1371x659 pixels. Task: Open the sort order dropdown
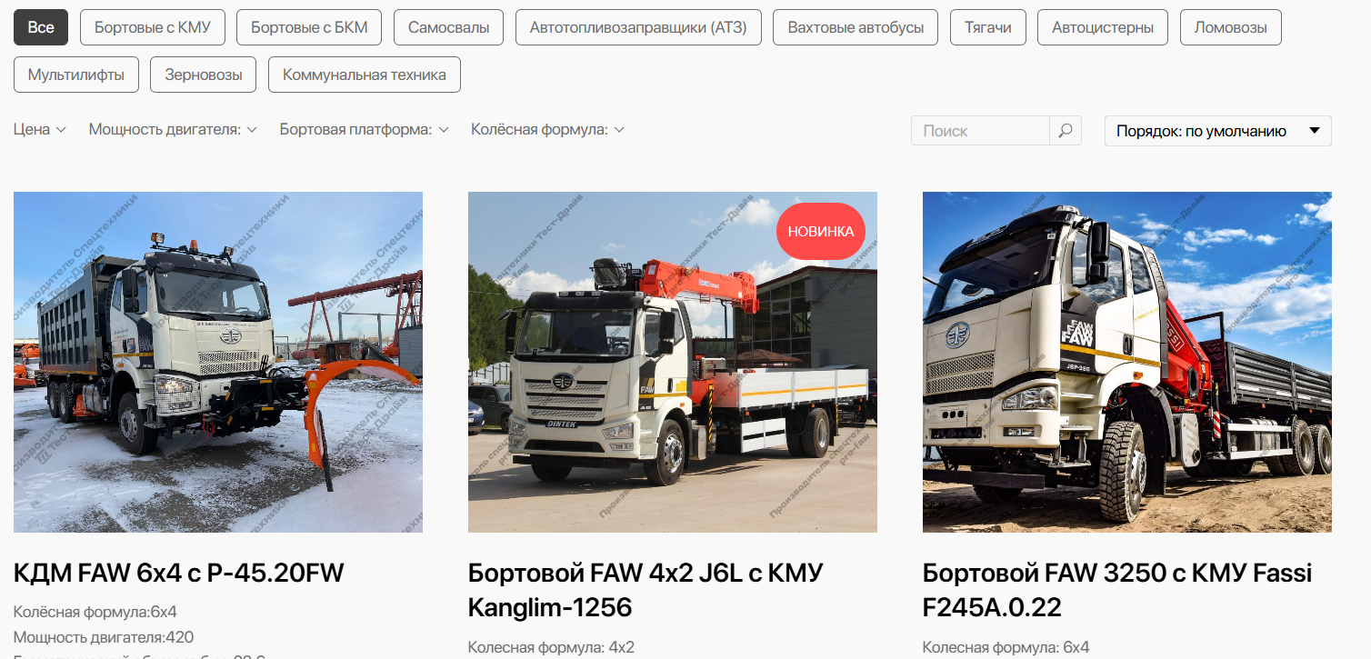pos(1217,131)
